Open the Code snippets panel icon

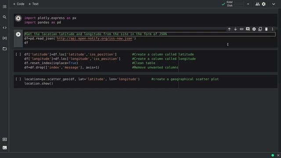[x=5, y=28]
